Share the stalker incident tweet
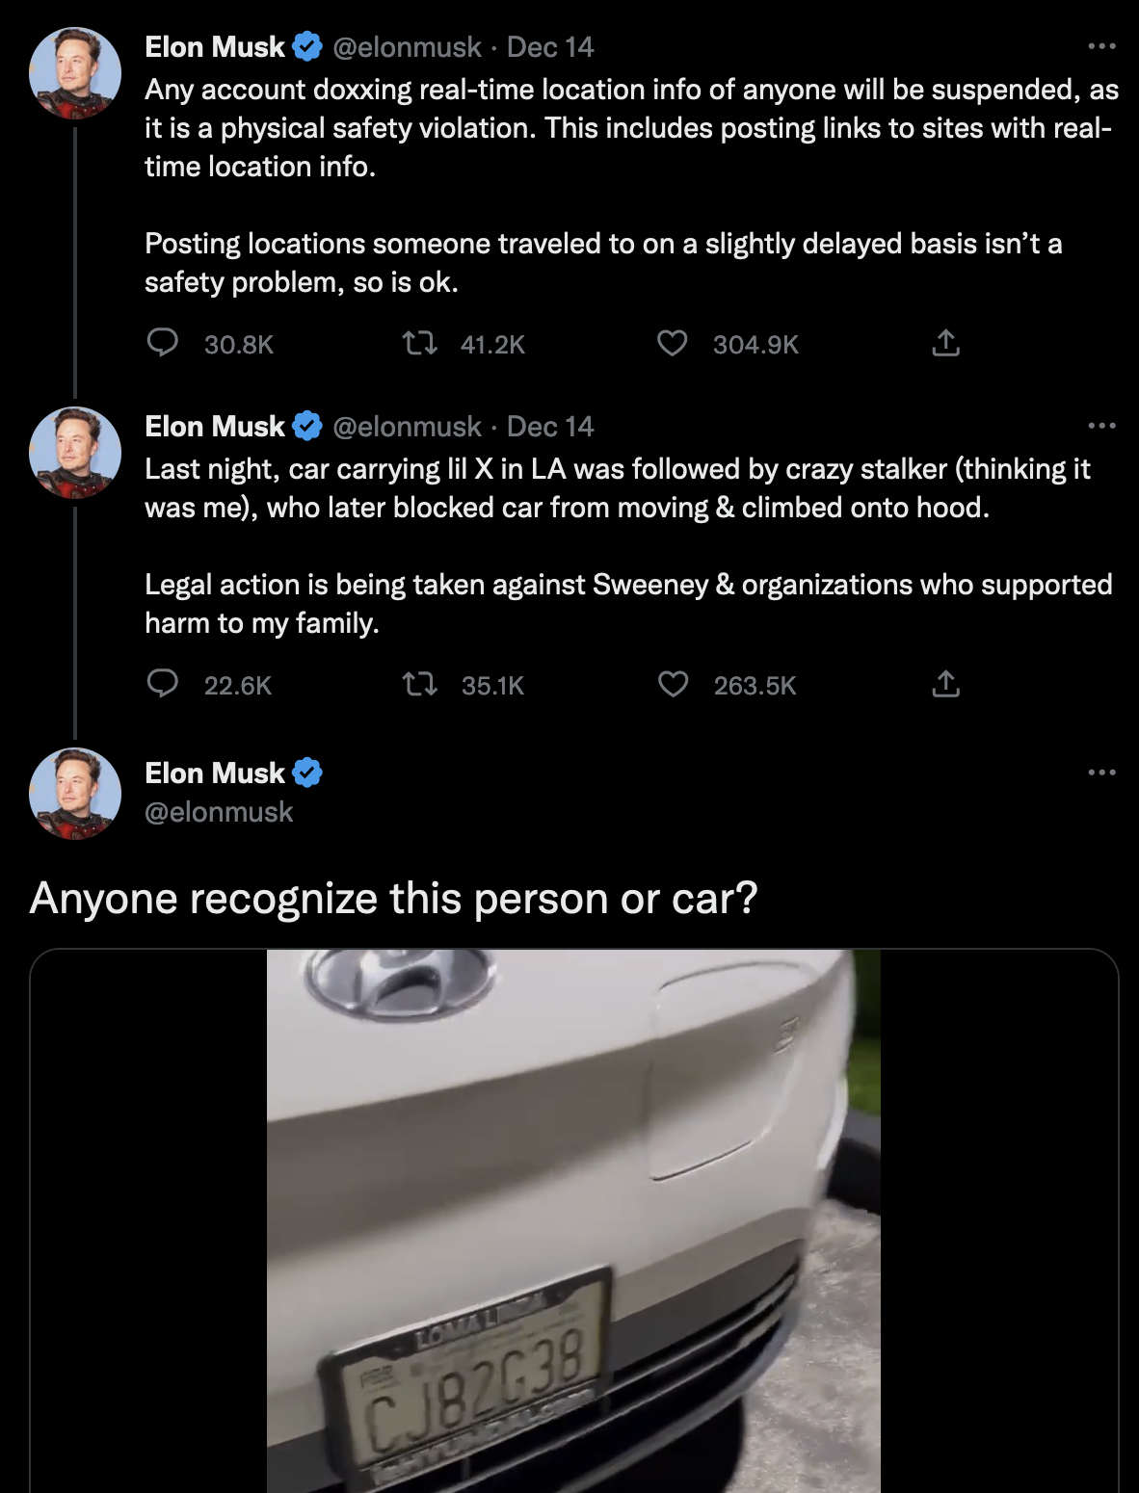Image resolution: width=1139 pixels, height=1493 pixels. coord(946,684)
